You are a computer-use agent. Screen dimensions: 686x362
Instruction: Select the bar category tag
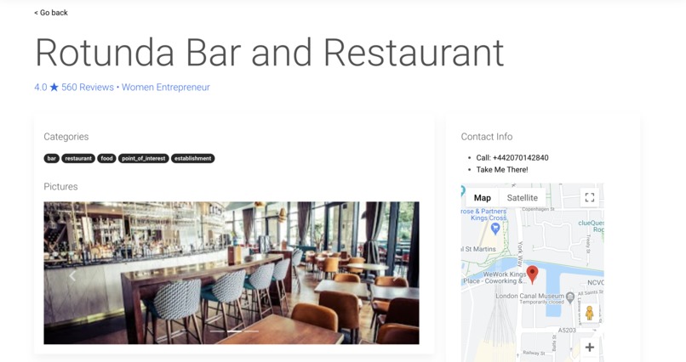(x=52, y=158)
